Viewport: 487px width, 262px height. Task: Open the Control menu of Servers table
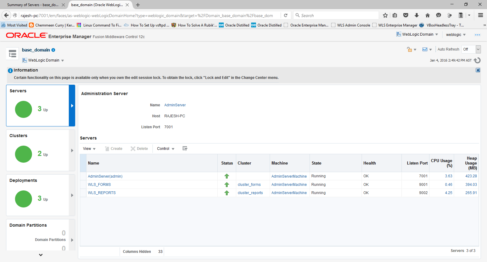(166, 149)
